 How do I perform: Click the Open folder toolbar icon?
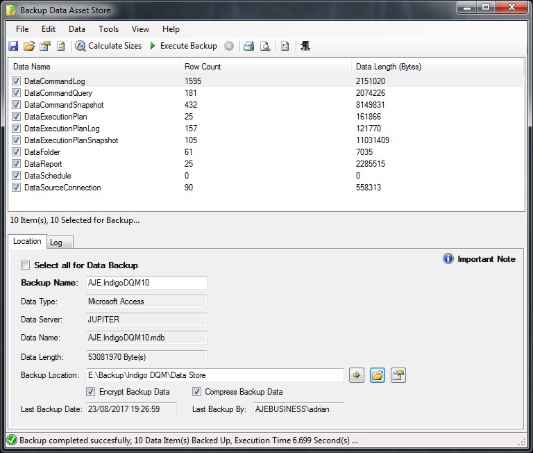[x=28, y=46]
